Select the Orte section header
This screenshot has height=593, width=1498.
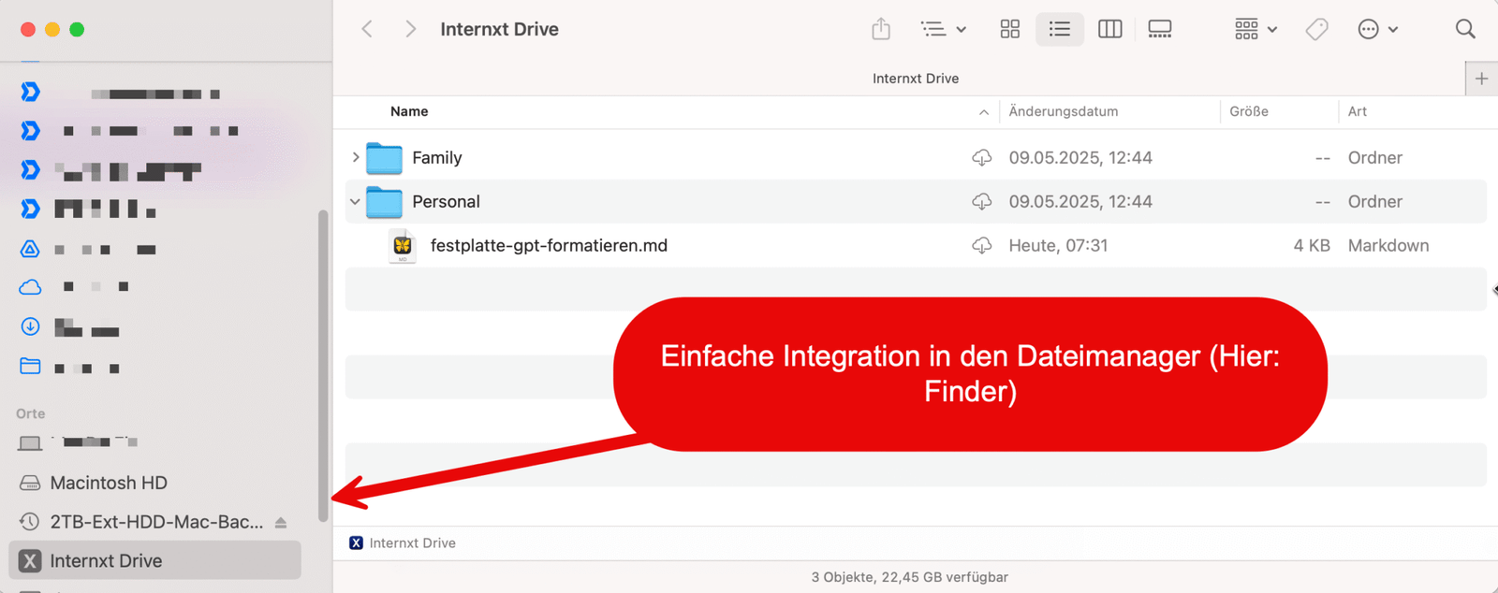coord(30,413)
